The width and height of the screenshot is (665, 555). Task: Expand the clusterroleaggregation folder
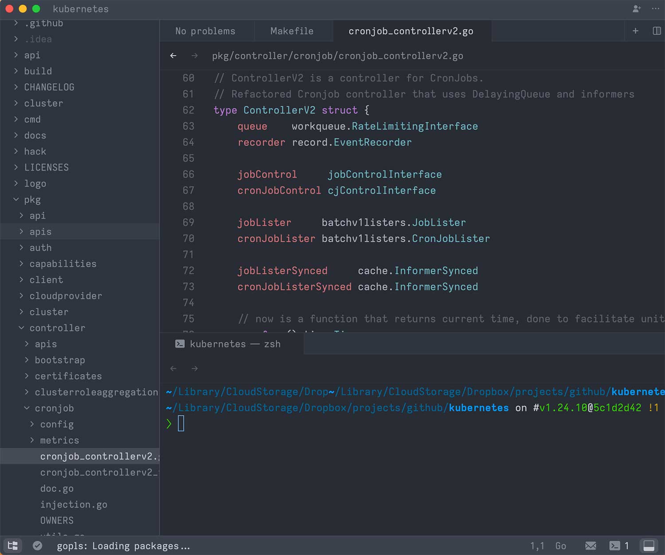(x=80, y=392)
